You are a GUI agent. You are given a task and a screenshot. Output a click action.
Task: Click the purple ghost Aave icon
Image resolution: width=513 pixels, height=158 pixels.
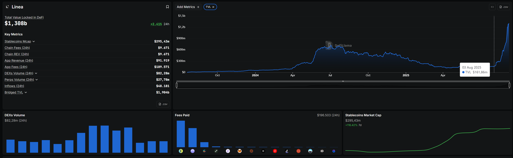click(x=193, y=151)
